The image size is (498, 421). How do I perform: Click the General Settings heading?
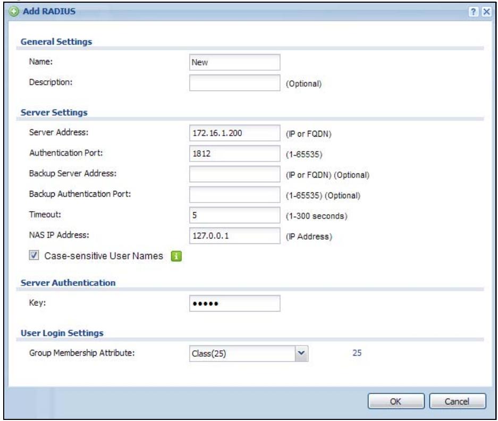tap(56, 41)
